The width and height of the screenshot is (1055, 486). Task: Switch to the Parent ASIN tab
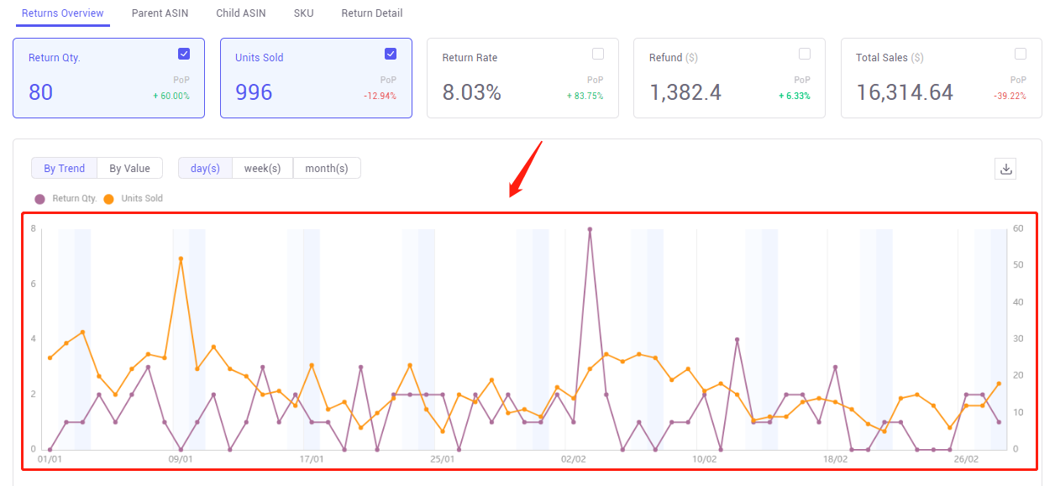click(160, 13)
